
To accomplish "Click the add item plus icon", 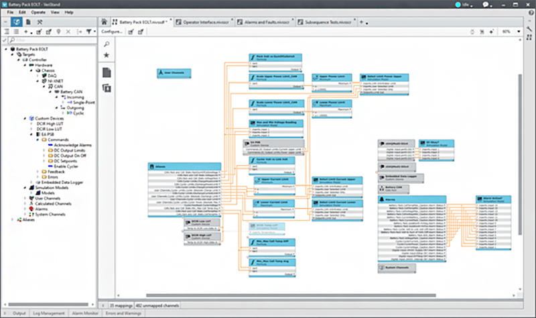I will [25, 32].
